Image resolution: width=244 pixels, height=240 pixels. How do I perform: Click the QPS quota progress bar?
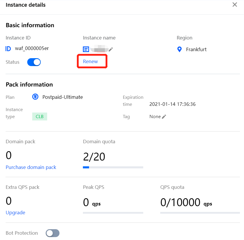tap(200, 213)
